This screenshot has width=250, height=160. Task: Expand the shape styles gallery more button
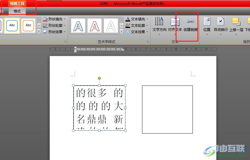(x=39, y=31)
